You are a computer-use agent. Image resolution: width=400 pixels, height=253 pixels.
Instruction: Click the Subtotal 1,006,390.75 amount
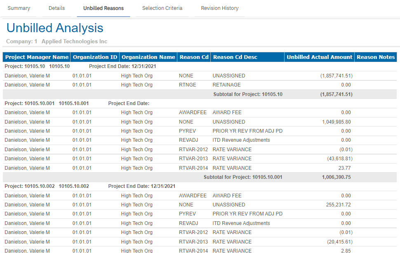click(x=336, y=177)
